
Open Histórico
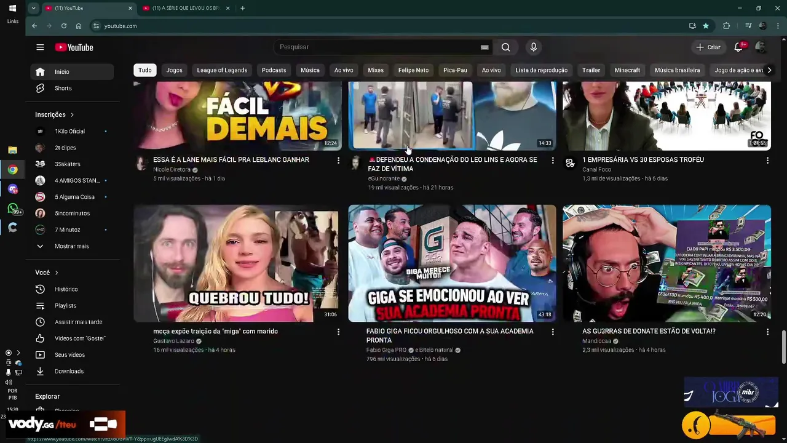[73, 289]
